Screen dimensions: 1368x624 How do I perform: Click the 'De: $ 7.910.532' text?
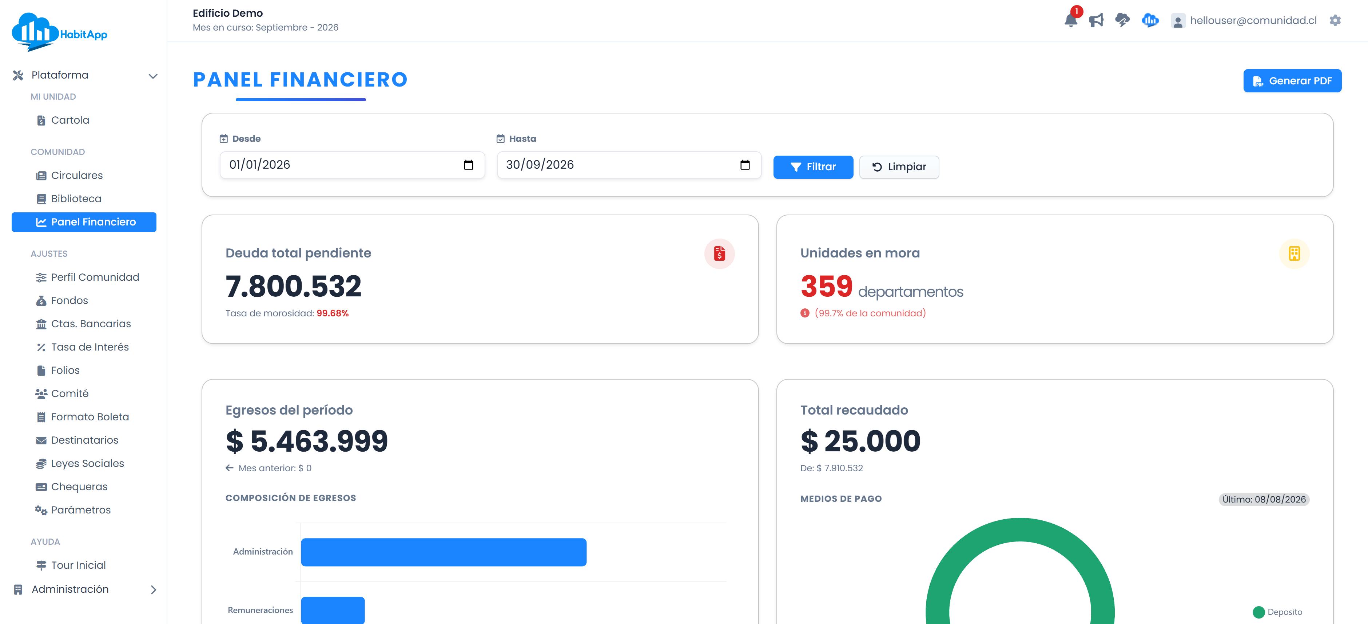(x=832, y=468)
